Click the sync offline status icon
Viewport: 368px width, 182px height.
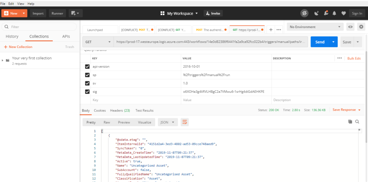tap(304, 13)
